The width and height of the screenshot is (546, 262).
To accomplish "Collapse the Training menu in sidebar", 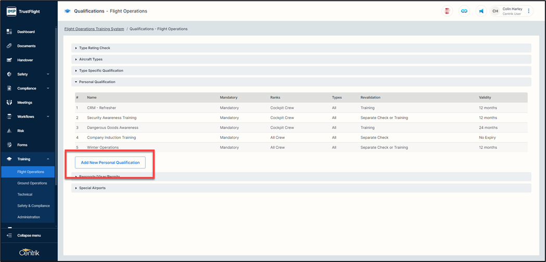I will coord(48,159).
